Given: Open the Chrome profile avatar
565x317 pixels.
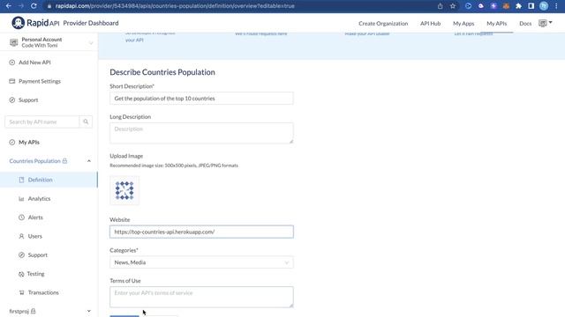Looking at the screenshot, I should 544,6.
